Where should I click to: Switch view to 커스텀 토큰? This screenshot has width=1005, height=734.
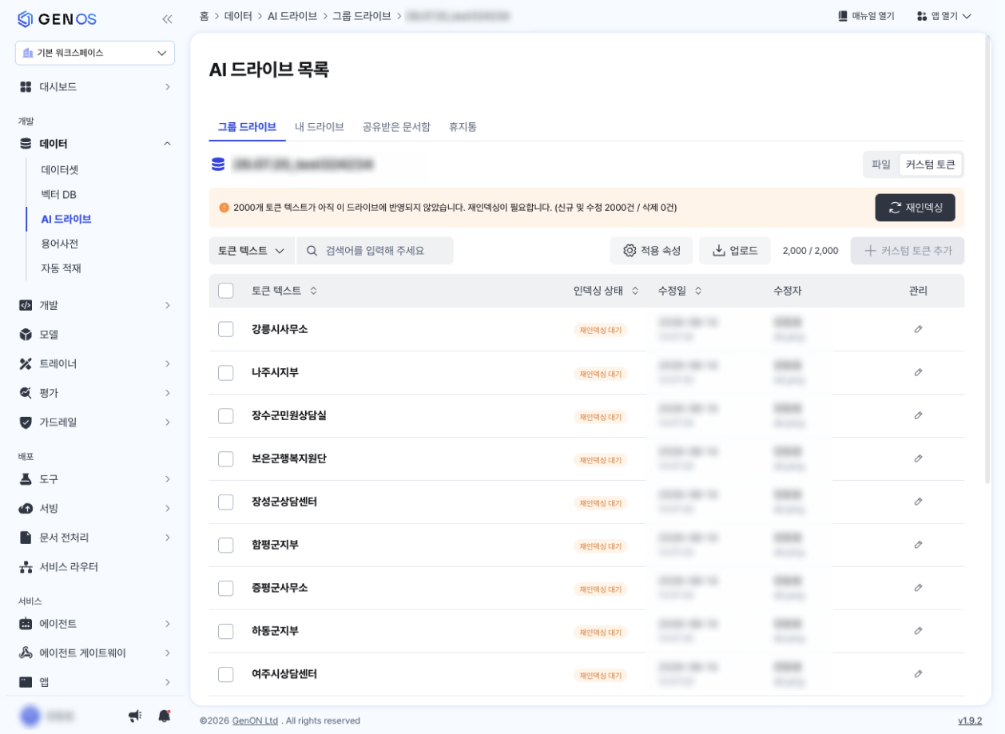(930, 165)
